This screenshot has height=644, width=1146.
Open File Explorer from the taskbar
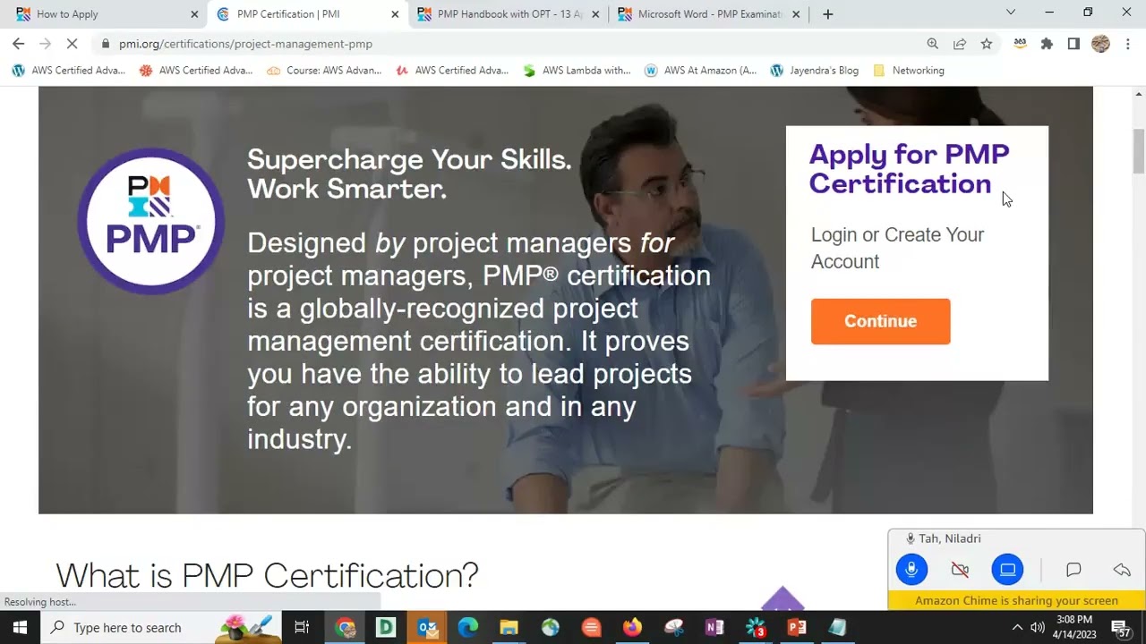pos(509,627)
